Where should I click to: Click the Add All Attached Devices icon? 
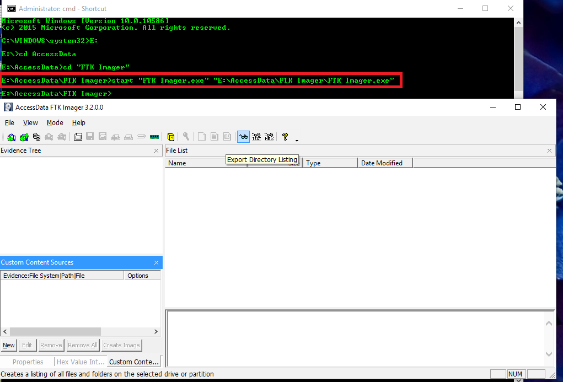coord(24,137)
